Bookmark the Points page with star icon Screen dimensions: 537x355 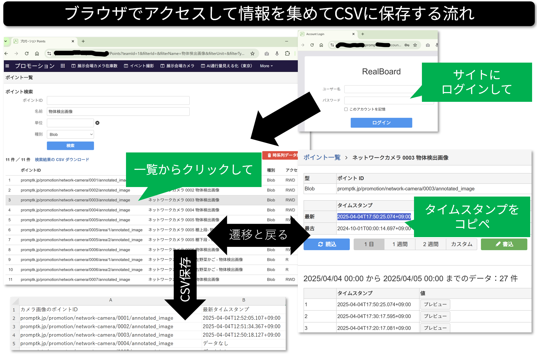[x=253, y=54]
